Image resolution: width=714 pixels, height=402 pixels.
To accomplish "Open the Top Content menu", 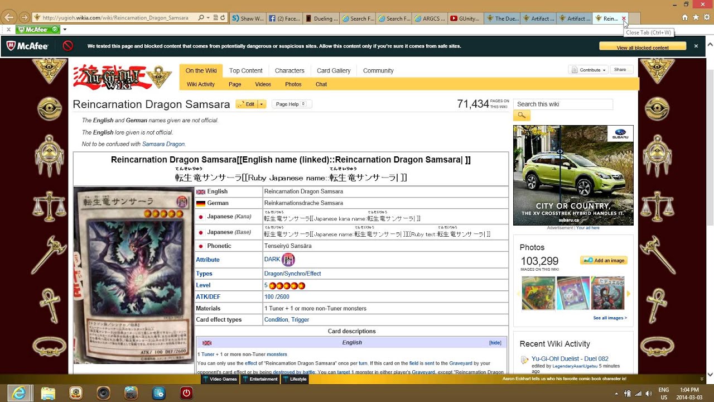I will (x=245, y=71).
